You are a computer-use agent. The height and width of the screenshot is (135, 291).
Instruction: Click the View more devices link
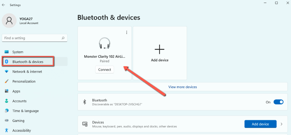(182, 87)
